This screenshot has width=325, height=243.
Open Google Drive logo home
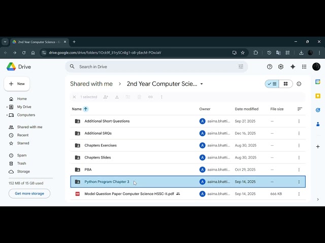click(x=19, y=67)
